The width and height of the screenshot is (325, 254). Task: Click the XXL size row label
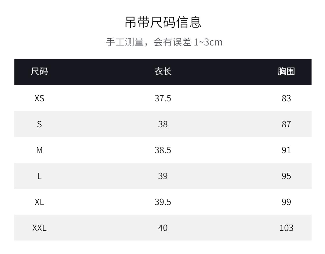tap(39, 228)
